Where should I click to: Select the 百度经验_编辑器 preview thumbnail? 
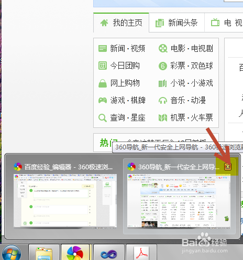[65, 201]
